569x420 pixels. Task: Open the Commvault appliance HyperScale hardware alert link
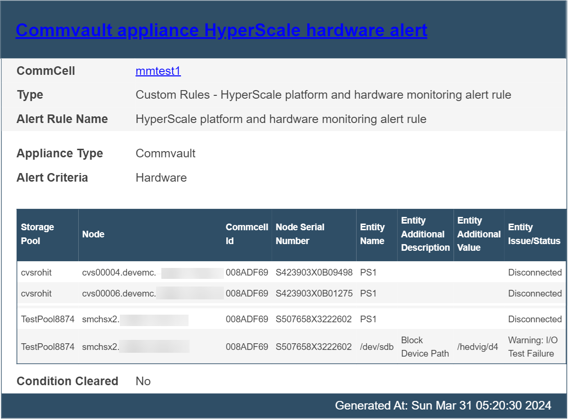221,31
